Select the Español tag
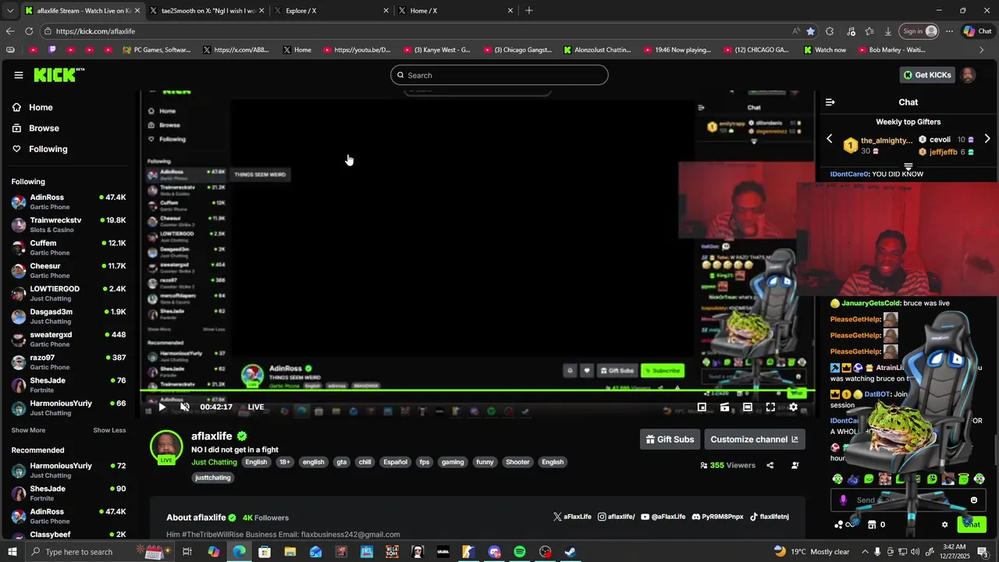Screen dimensions: 999x562 click(x=396, y=462)
